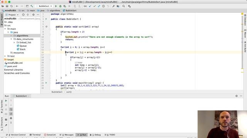Select the BubbleSort tab in Run panel
Screen dimensions: 247x138
pyautogui.click(x=21, y=96)
